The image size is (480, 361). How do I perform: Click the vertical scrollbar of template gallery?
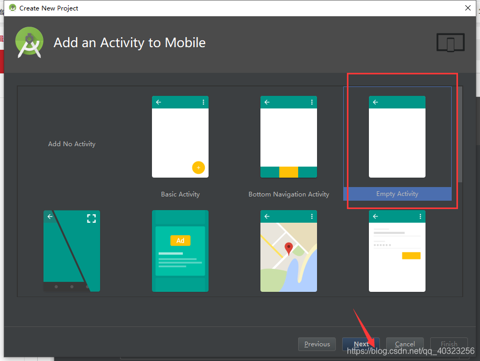pyautogui.click(x=460, y=134)
